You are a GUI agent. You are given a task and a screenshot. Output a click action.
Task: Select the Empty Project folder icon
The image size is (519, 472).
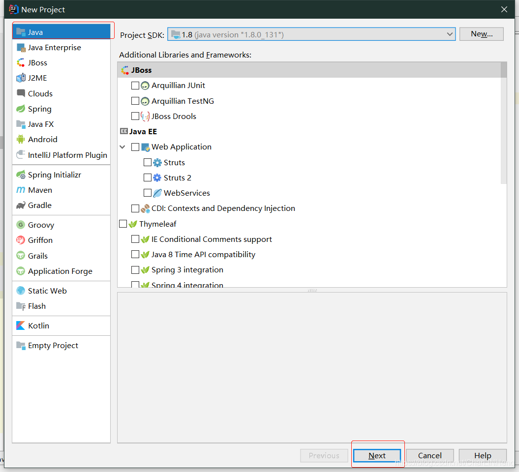click(21, 346)
